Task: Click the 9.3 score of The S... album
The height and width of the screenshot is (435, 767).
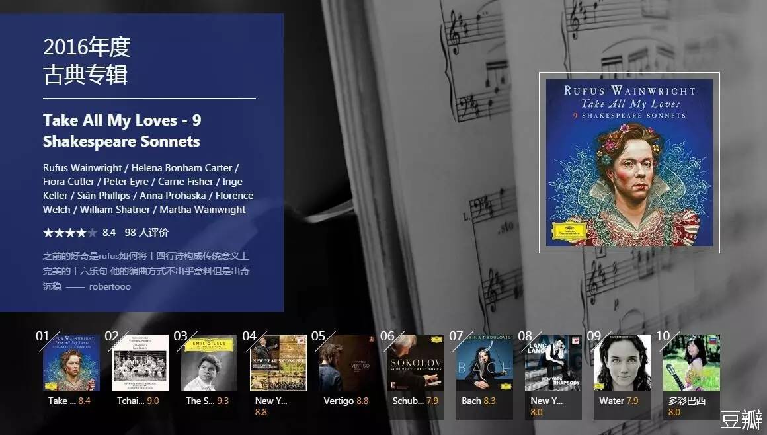Action: point(223,401)
